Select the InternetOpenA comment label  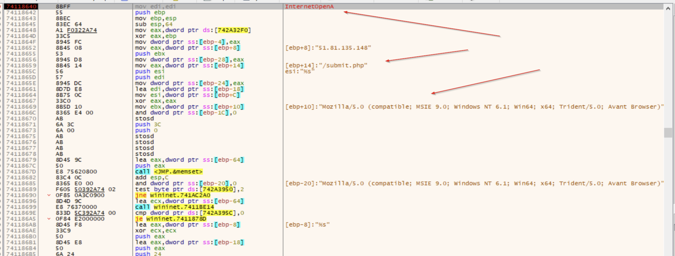309,6
